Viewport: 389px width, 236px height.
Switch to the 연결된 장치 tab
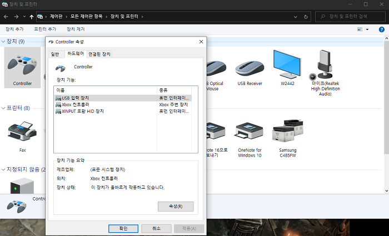(99, 54)
